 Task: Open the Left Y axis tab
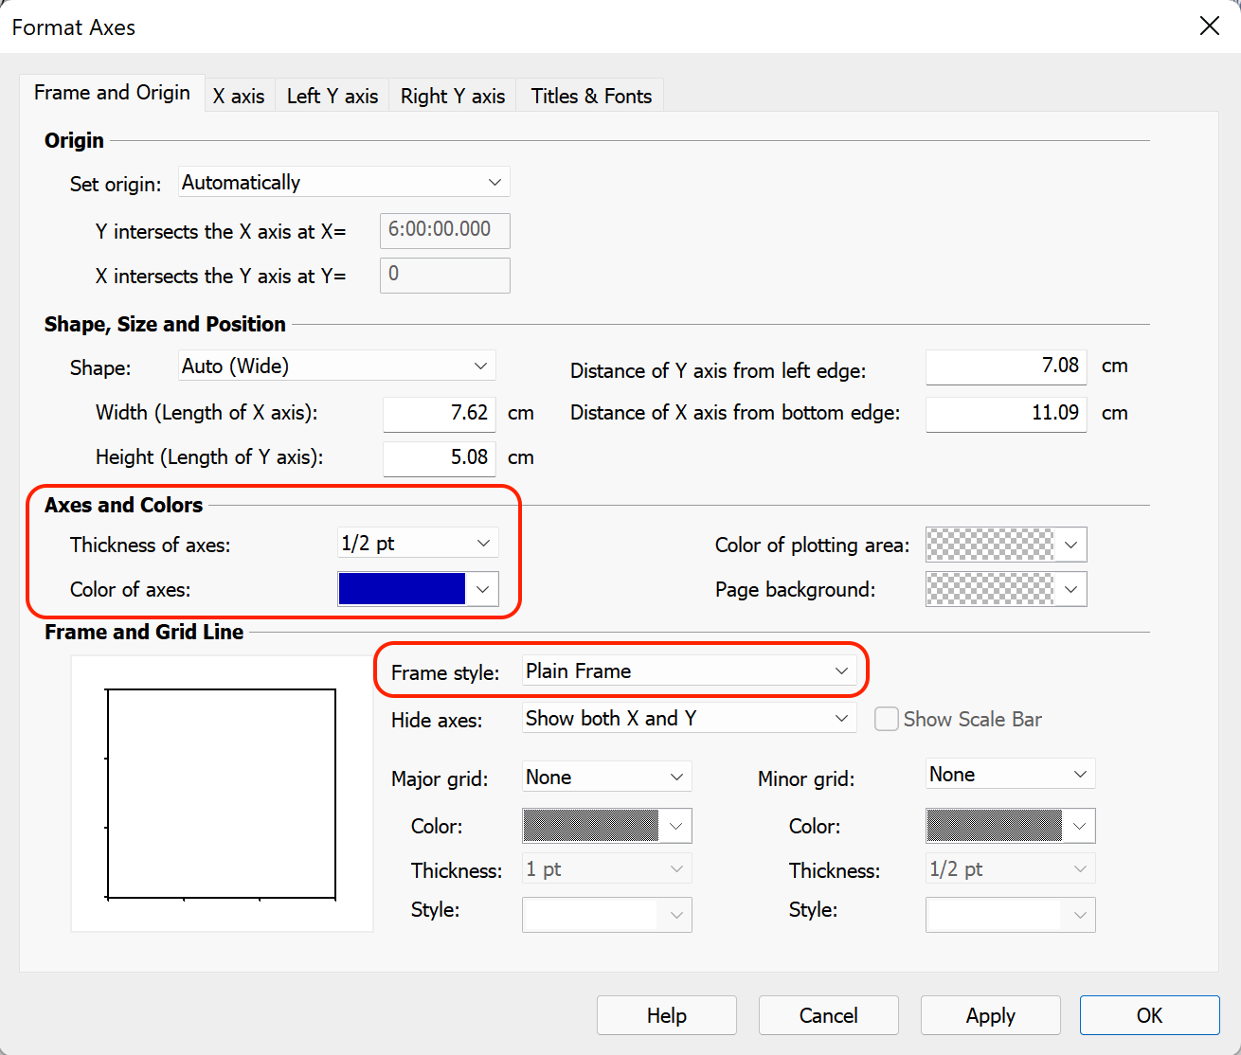click(333, 96)
